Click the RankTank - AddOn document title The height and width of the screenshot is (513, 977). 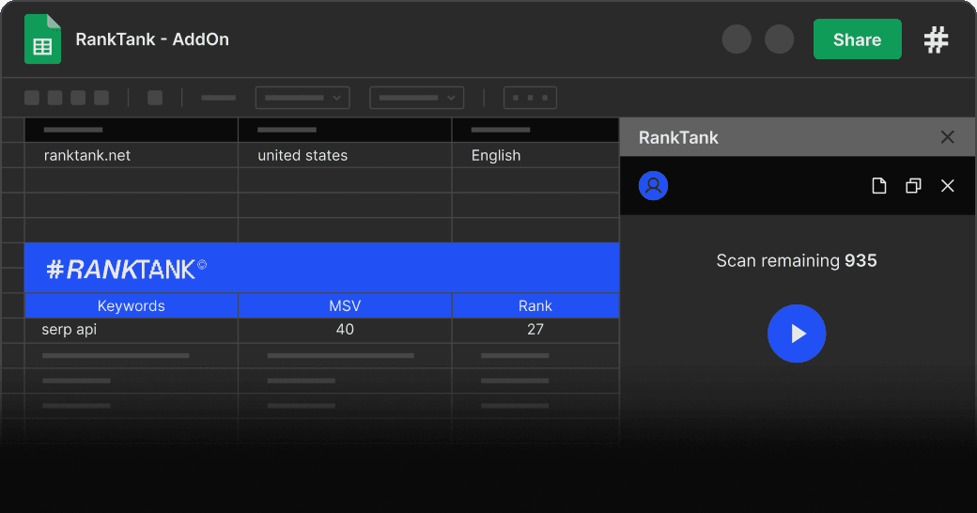point(152,39)
